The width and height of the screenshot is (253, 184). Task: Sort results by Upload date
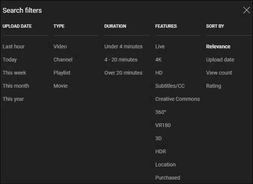[220, 60]
